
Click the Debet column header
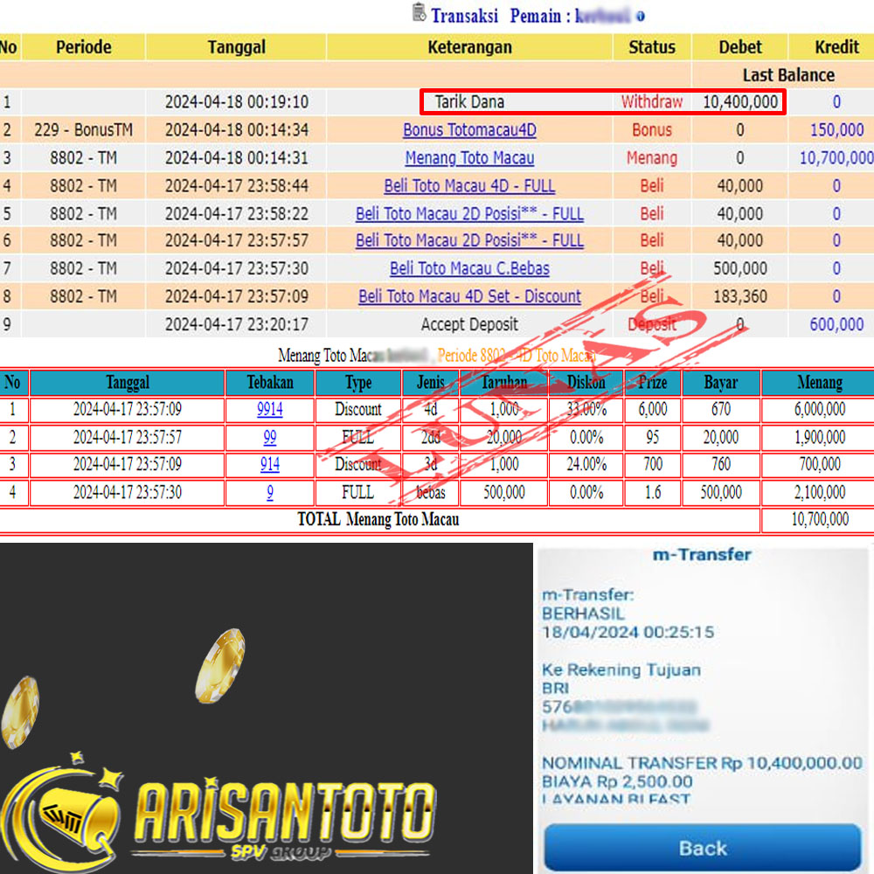pyautogui.click(x=739, y=47)
